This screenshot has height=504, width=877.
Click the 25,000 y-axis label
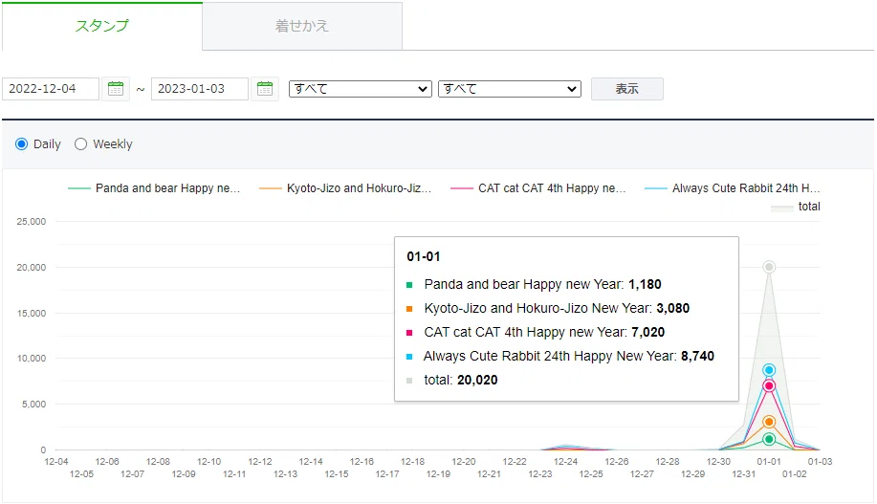coord(32,222)
